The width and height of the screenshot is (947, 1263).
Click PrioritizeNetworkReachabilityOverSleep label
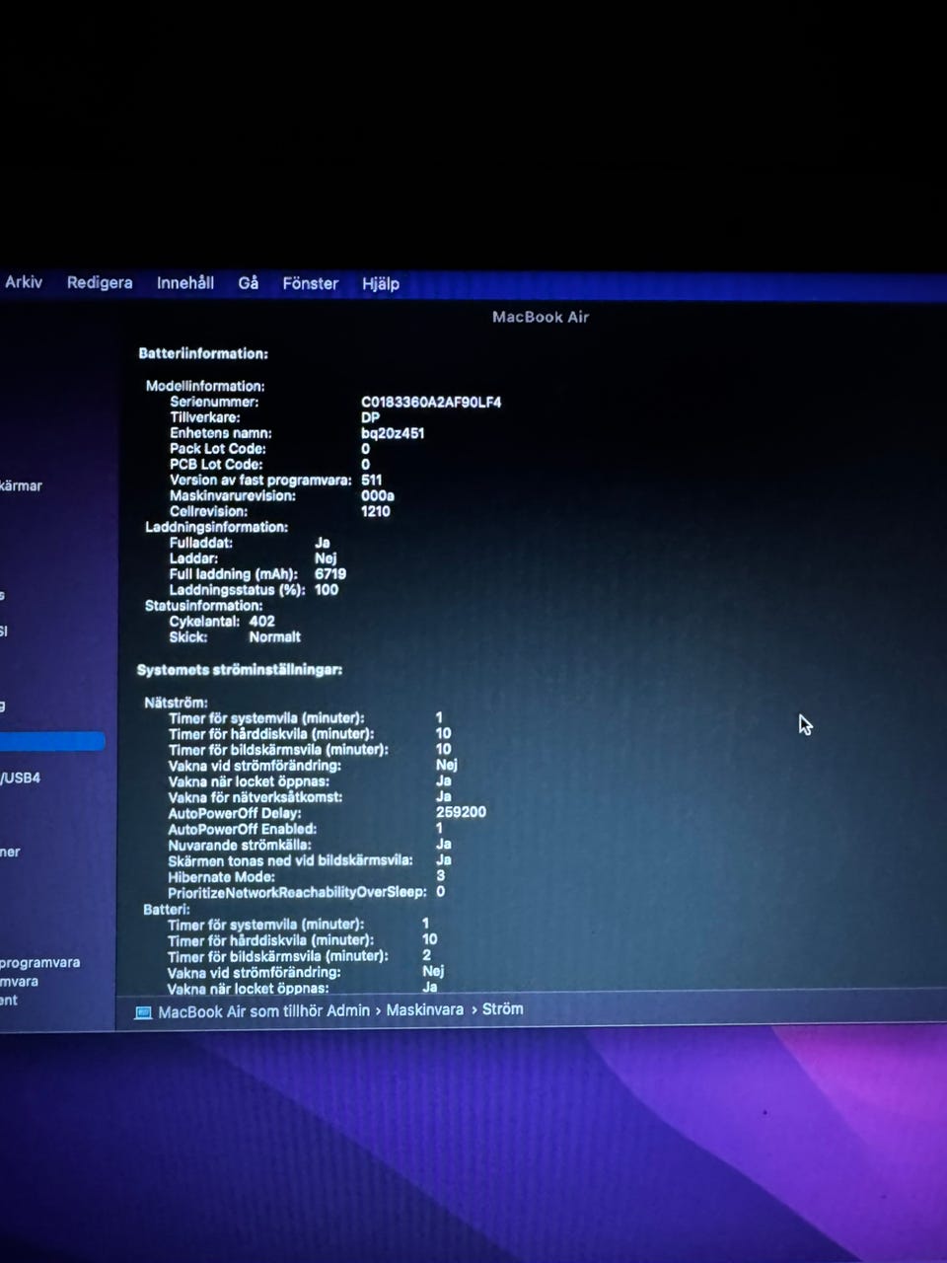tap(297, 892)
